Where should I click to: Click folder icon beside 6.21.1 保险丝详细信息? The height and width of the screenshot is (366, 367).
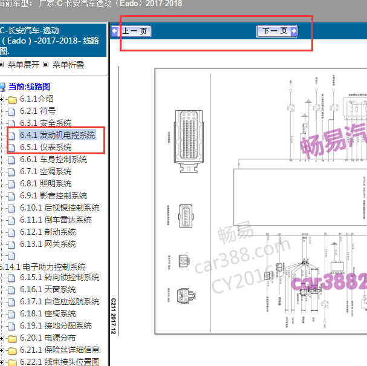[12, 351]
